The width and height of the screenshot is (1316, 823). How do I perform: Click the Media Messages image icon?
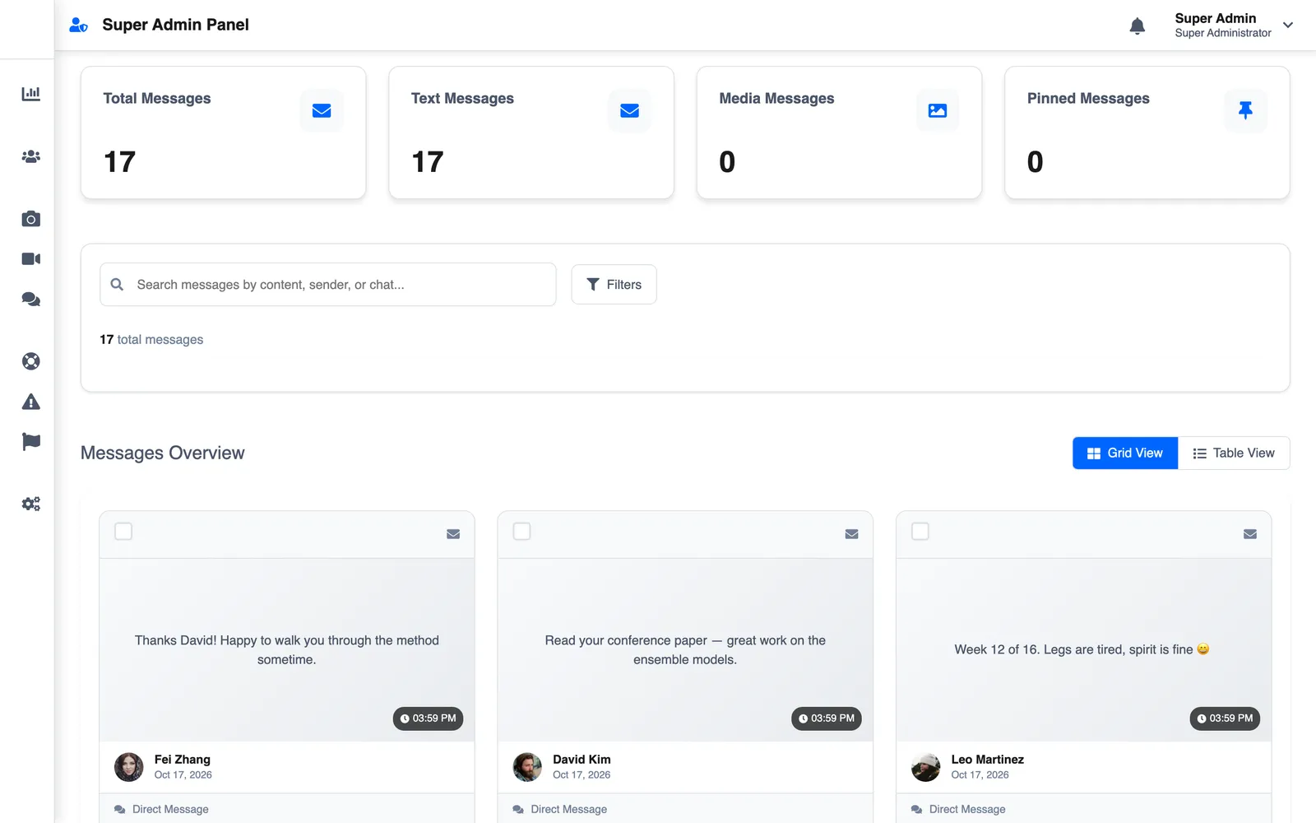tap(938, 110)
